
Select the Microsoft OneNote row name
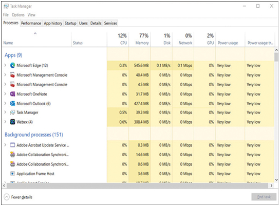32,94
